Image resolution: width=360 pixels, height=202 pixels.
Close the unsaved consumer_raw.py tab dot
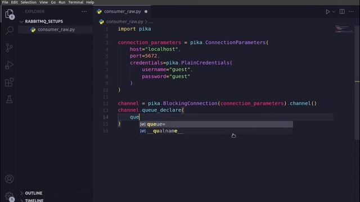tap(146, 11)
